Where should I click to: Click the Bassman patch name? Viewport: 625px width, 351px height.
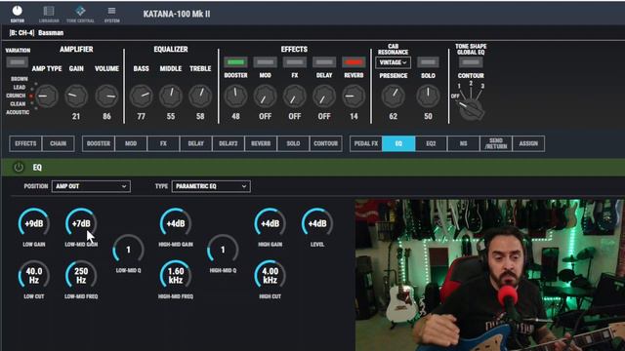[51, 32]
